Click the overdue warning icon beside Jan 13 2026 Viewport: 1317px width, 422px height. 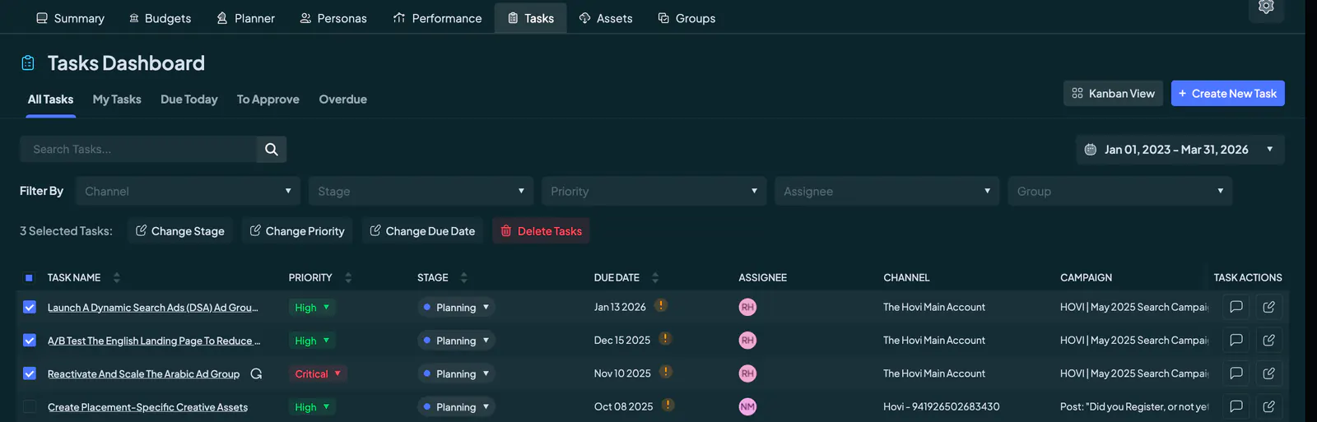pyautogui.click(x=661, y=305)
